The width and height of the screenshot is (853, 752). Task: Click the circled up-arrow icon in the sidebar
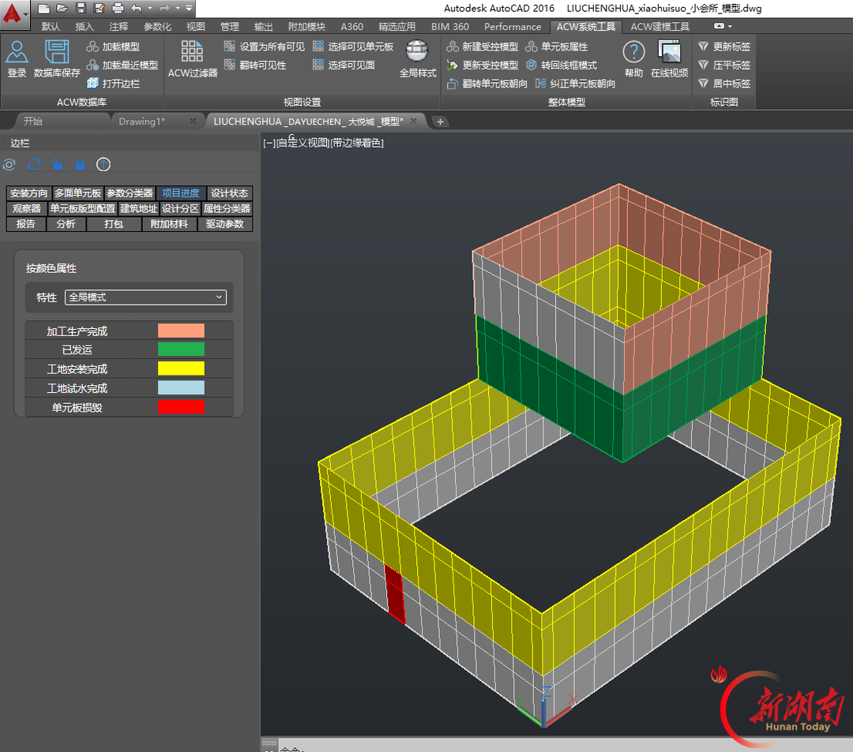pyautogui.click(x=103, y=164)
